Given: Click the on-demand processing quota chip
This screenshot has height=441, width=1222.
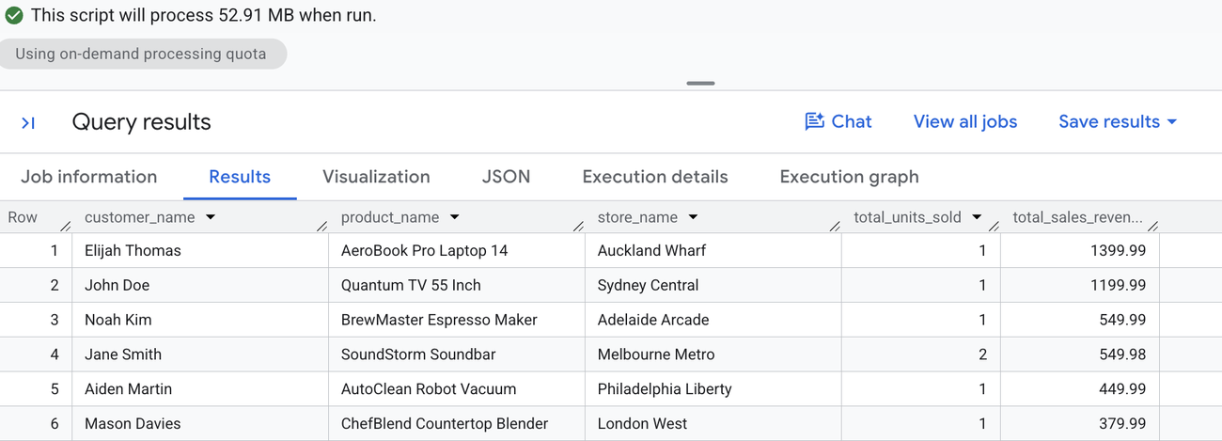Looking at the screenshot, I should tap(141, 54).
